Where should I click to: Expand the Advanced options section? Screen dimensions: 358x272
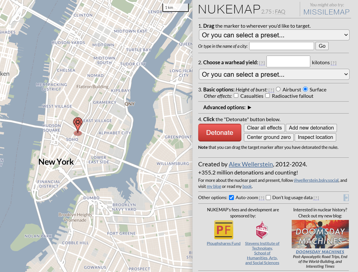click(x=227, y=107)
